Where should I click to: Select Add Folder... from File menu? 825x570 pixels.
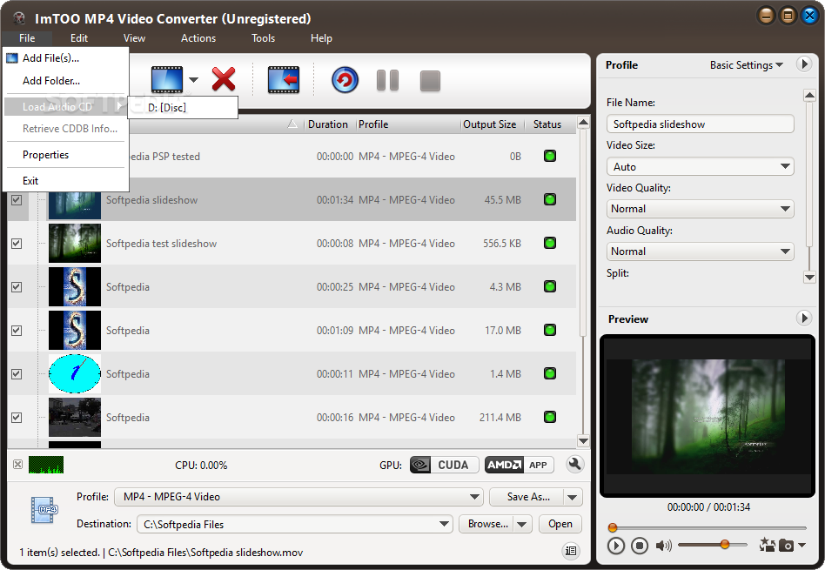pyautogui.click(x=66, y=81)
